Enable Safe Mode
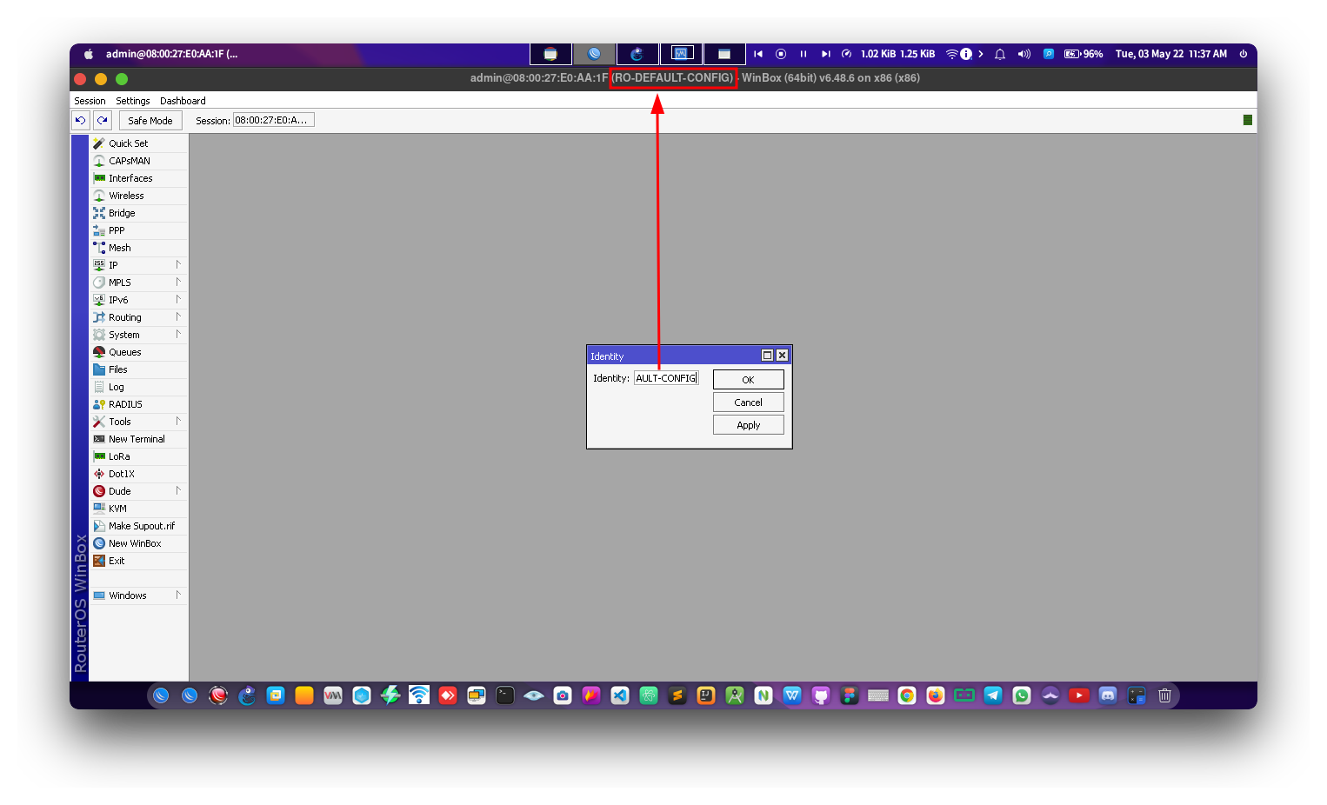The width and height of the screenshot is (1327, 805). pos(150,120)
